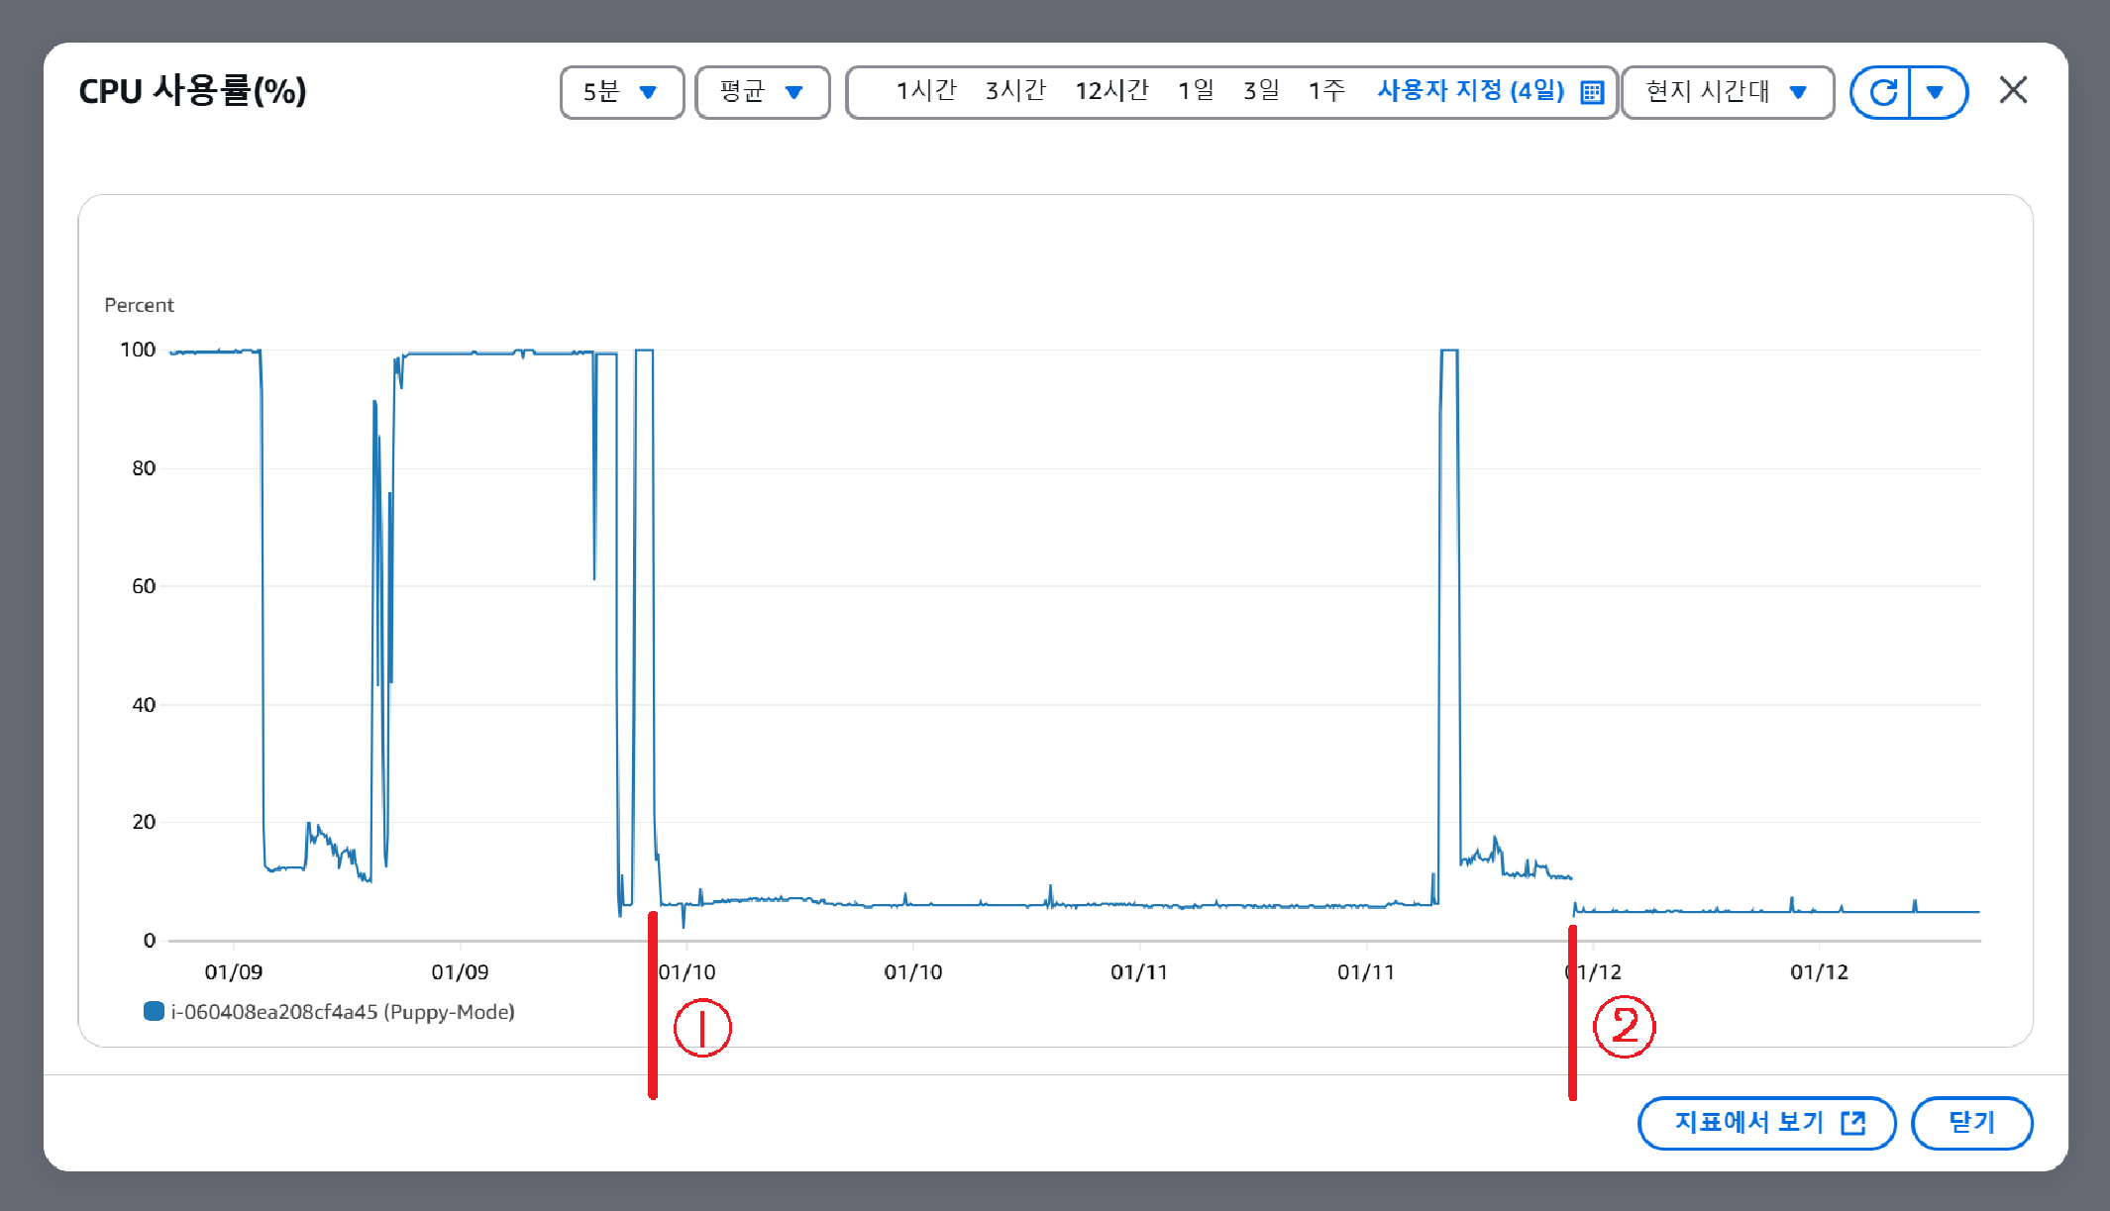Viewport: 2110px width, 1211px height.
Task: Open refresh interval dropdown arrow
Action: click(x=1936, y=92)
